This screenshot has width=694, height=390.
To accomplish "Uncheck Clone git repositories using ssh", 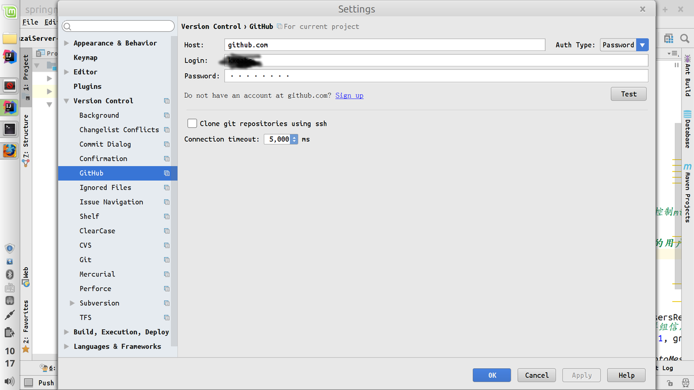I will point(192,123).
